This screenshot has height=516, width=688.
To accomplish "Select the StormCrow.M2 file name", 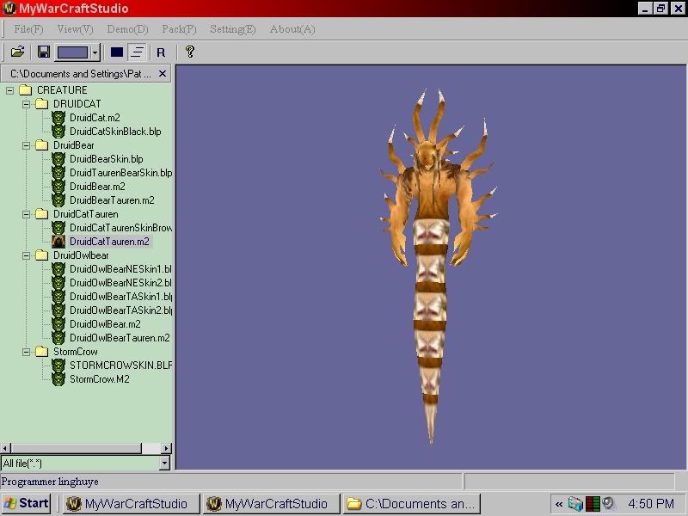I will click(x=100, y=379).
